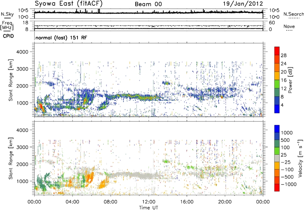Click the red top segment of Power colorbar
304x210 pixels.
pos(277,51)
